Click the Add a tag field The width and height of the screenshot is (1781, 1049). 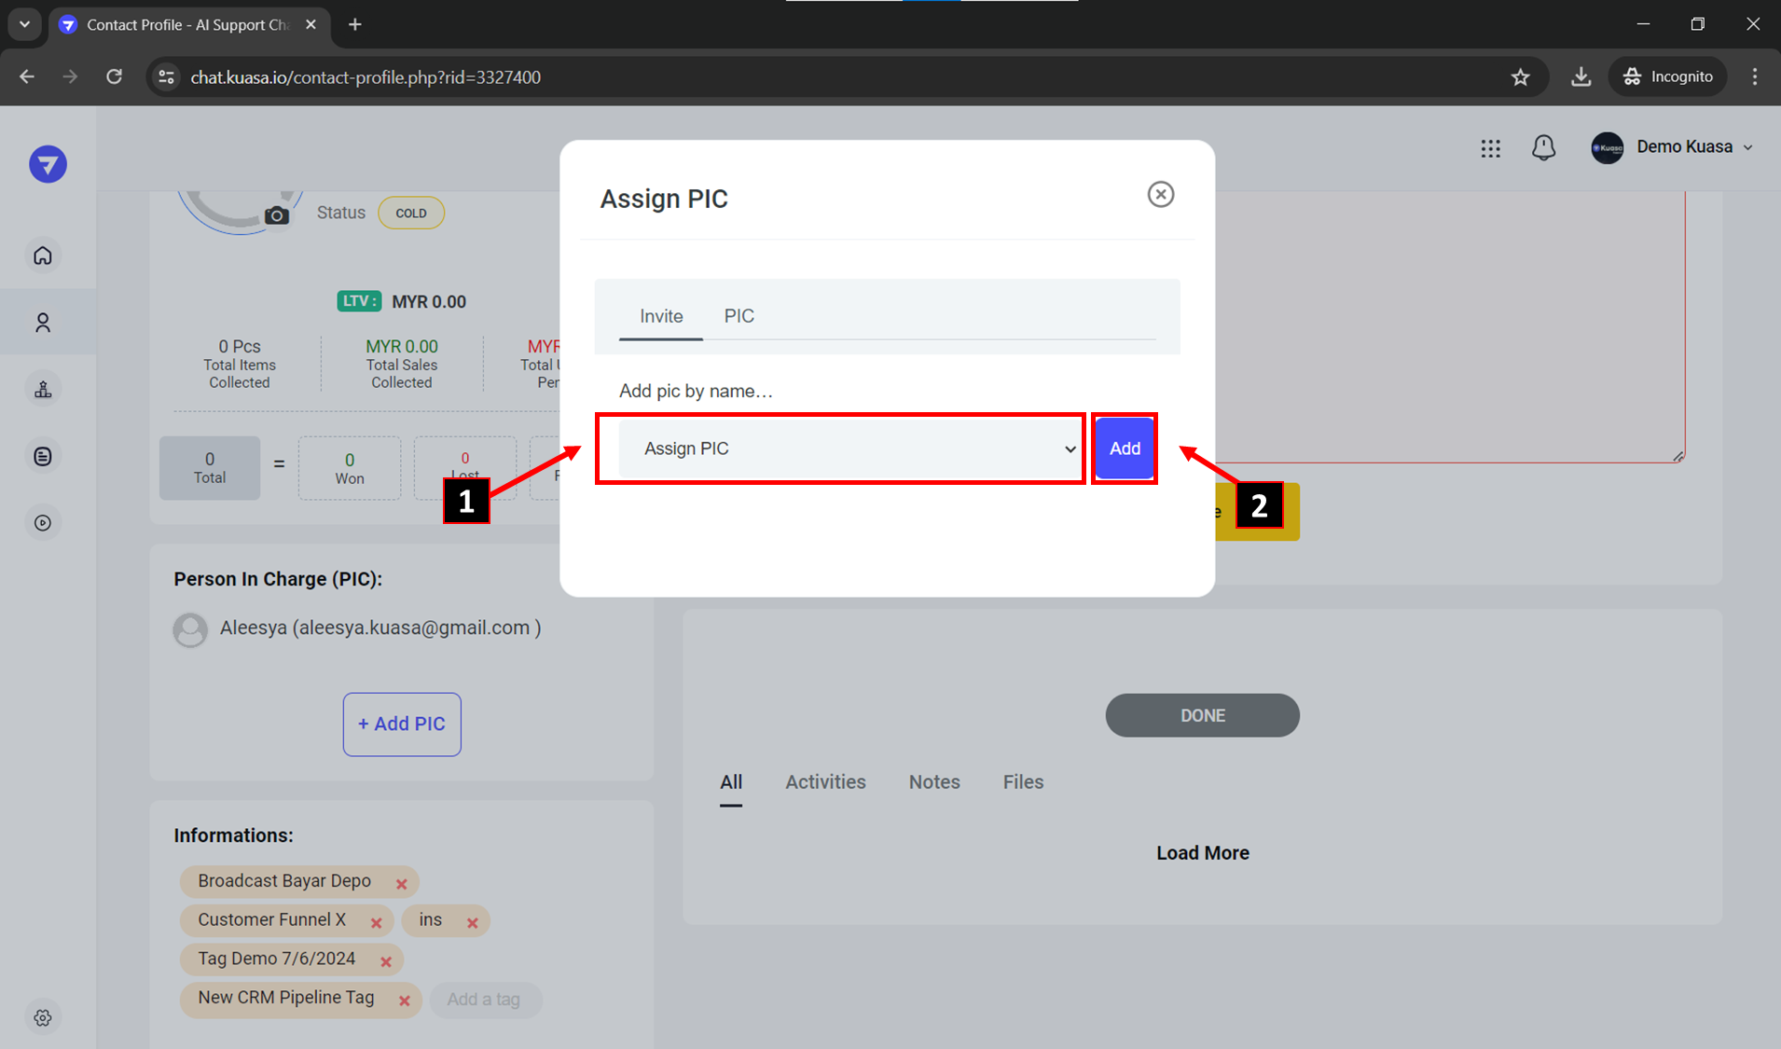click(484, 1000)
